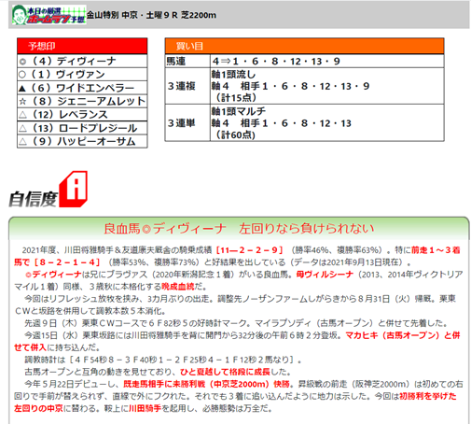Click 馬連 combination 4⇒1・6・8・12・13・9
The width and height of the screenshot is (471, 424).
point(276,62)
